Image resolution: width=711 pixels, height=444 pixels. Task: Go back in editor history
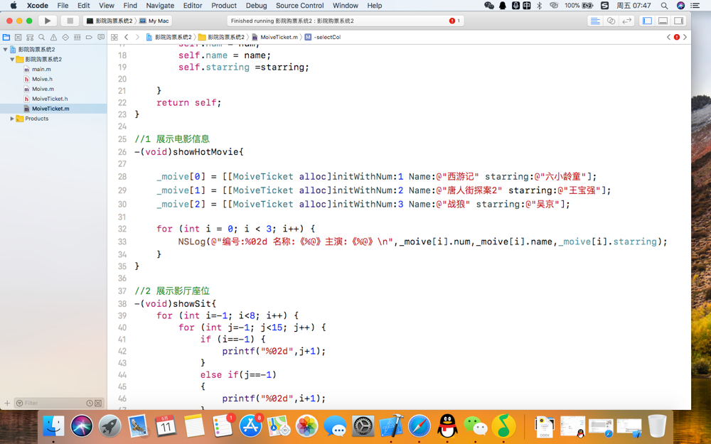(127, 37)
